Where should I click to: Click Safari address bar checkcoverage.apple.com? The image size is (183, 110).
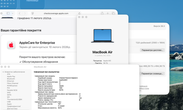56,13
